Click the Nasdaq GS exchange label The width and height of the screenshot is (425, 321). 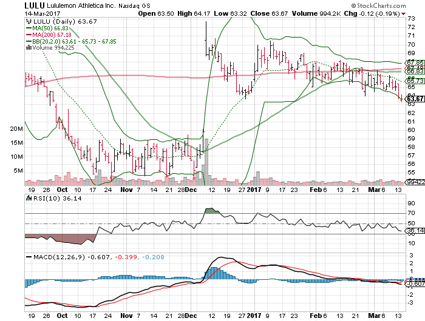pyautogui.click(x=134, y=5)
